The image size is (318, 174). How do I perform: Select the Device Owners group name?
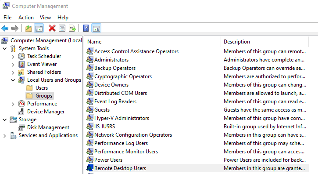[111, 85]
